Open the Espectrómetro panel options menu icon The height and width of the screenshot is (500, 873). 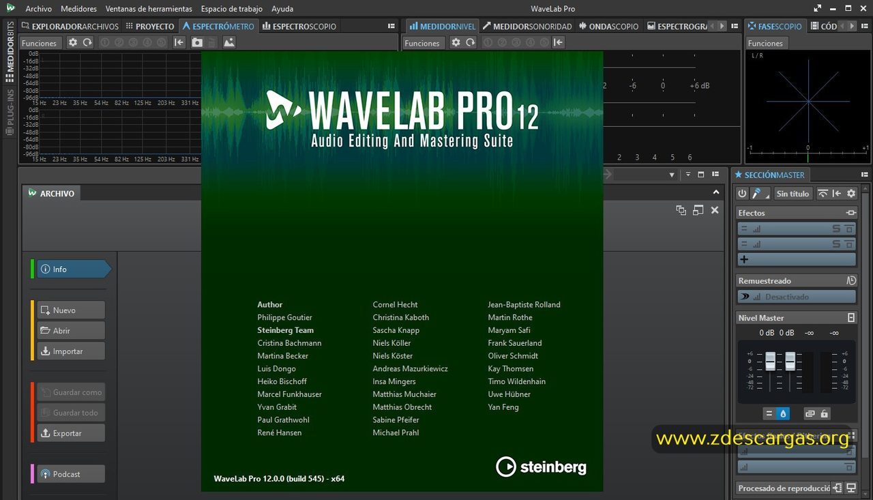click(x=391, y=26)
